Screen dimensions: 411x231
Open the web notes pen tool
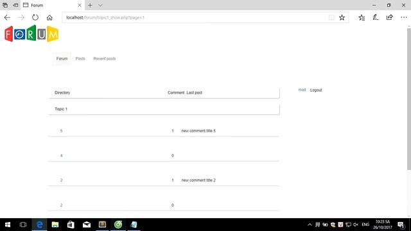click(376, 17)
